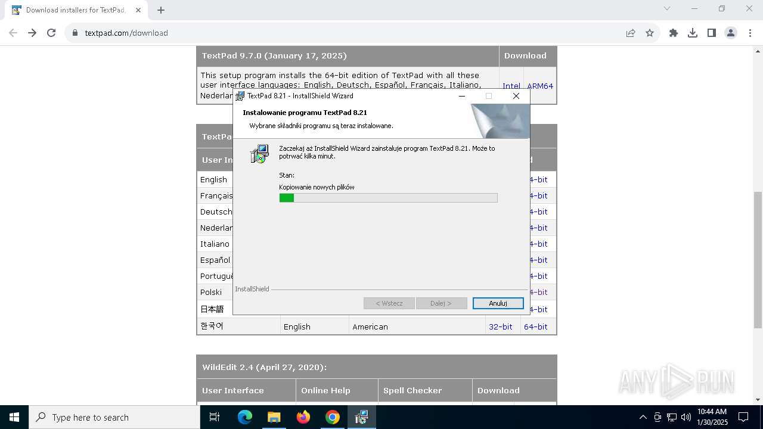763x429 pixels.
Task: Click the 64-bit link in Polski row
Action: pos(538,292)
